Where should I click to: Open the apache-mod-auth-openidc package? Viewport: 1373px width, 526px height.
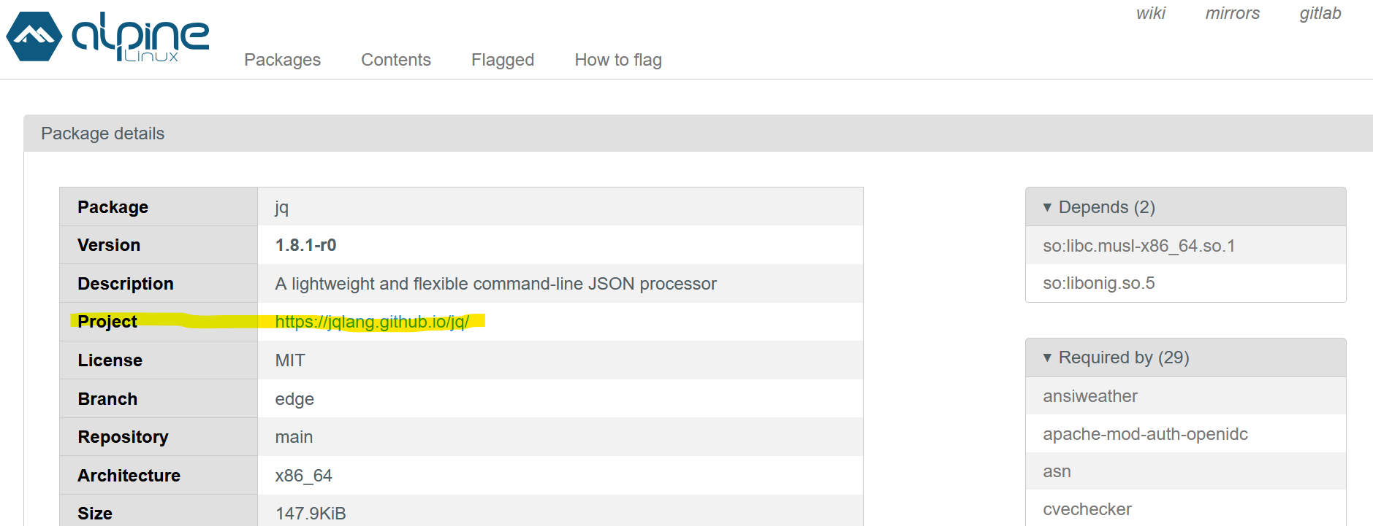tap(1145, 434)
